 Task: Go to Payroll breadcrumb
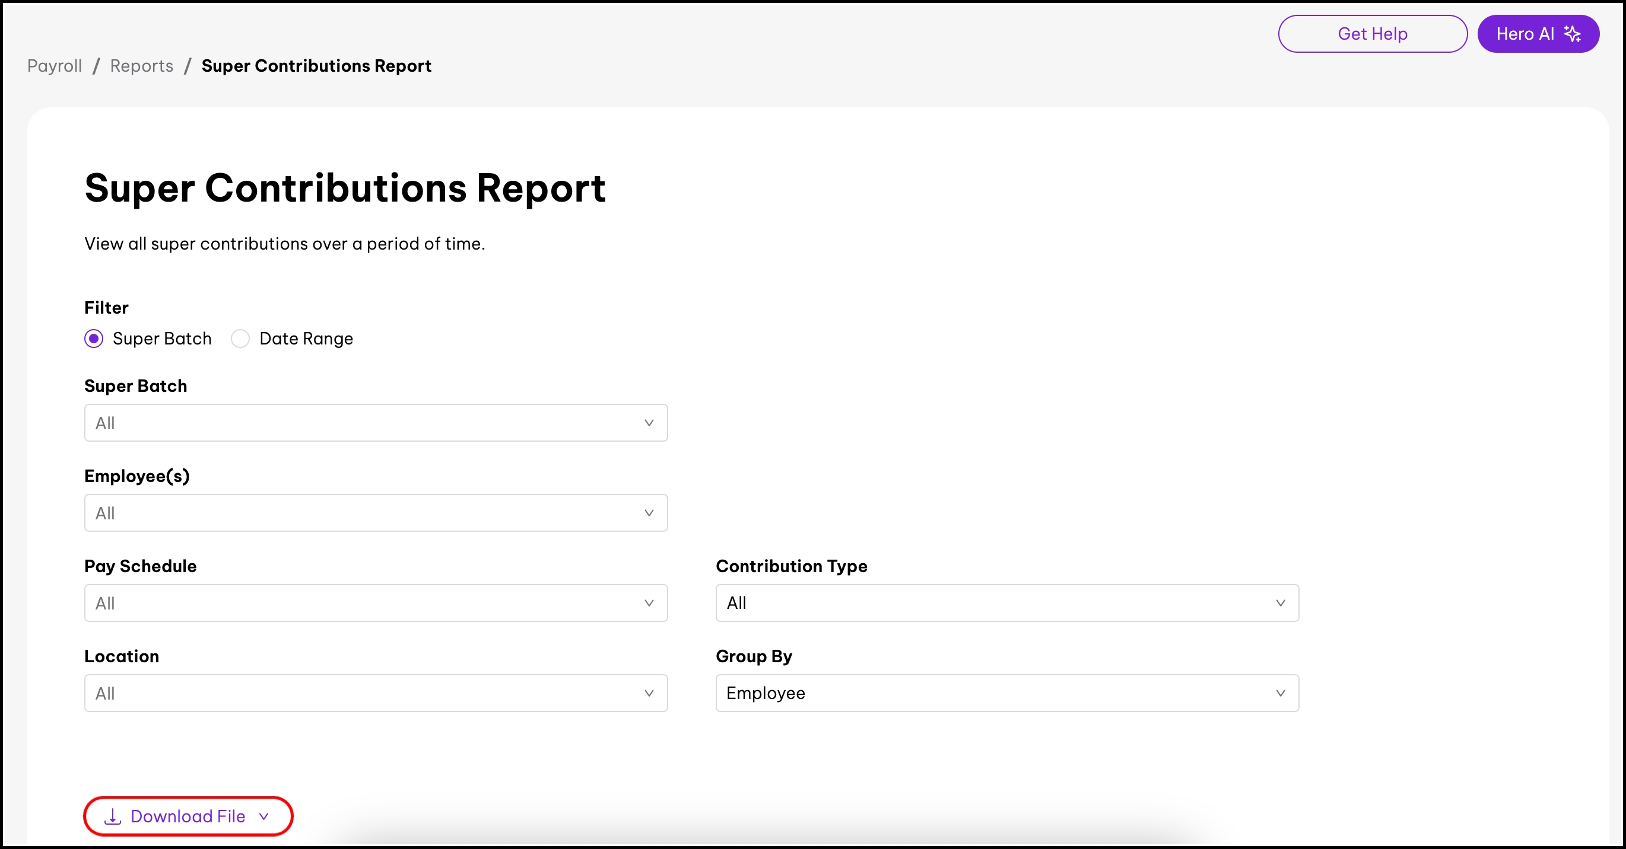(54, 66)
